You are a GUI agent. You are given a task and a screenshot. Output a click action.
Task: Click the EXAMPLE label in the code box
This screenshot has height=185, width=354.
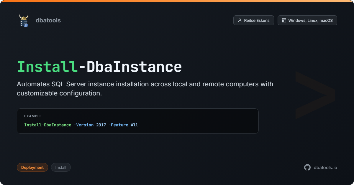pyautogui.click(x=33, y=116)
